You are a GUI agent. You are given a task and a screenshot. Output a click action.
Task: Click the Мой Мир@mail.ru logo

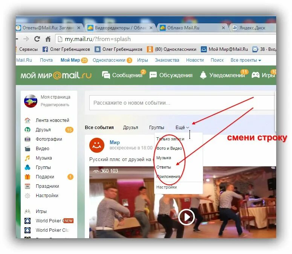(x=56, y=75)
